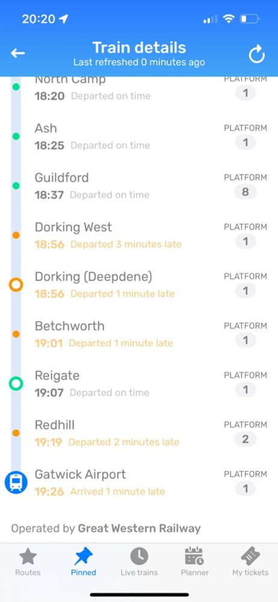Tap the refresh icon in header

pos(256,54)
